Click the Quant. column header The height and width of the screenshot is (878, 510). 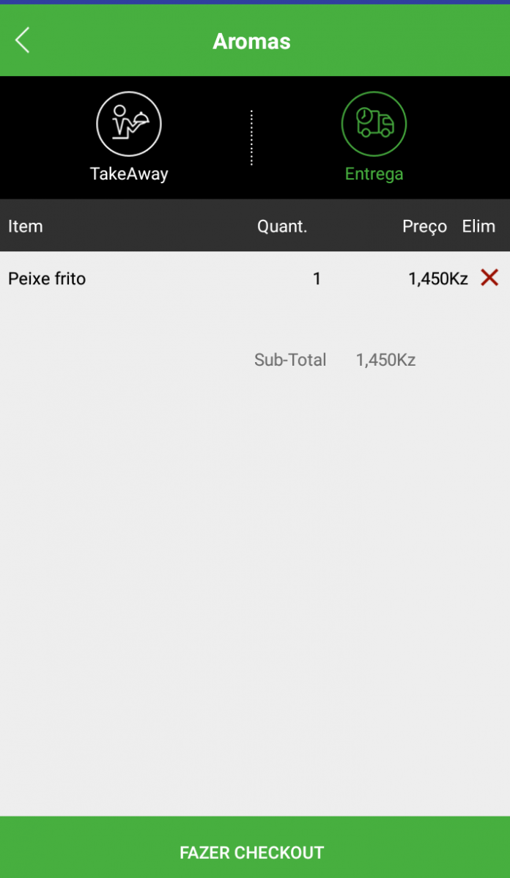(282, 226)
